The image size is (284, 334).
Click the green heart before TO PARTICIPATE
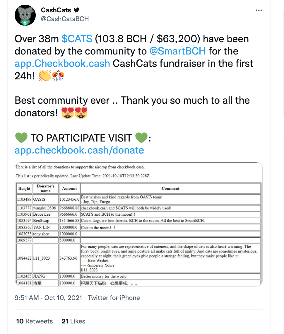pos(21,138)
